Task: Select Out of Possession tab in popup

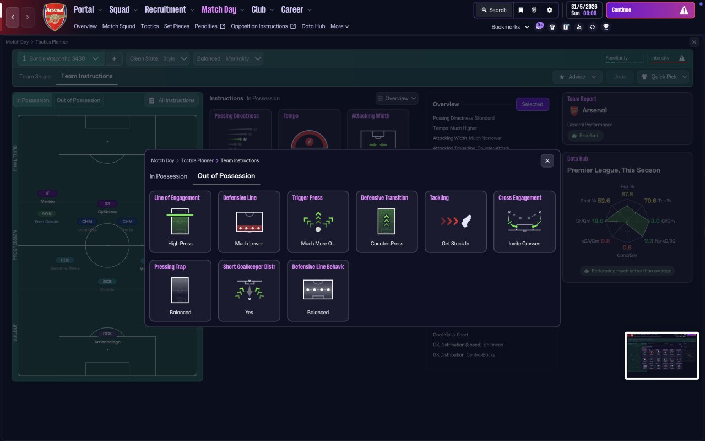Action: tap(226, 176)
